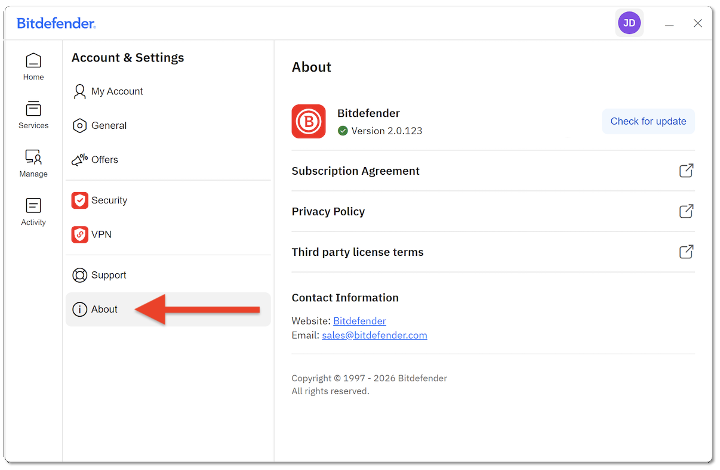Open the Privacy Policy text row

(328, 212)
